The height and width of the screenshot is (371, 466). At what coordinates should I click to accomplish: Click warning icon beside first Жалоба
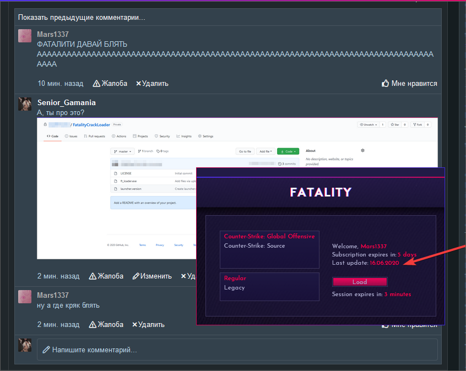pyautogui.click(x=96, y=84)
